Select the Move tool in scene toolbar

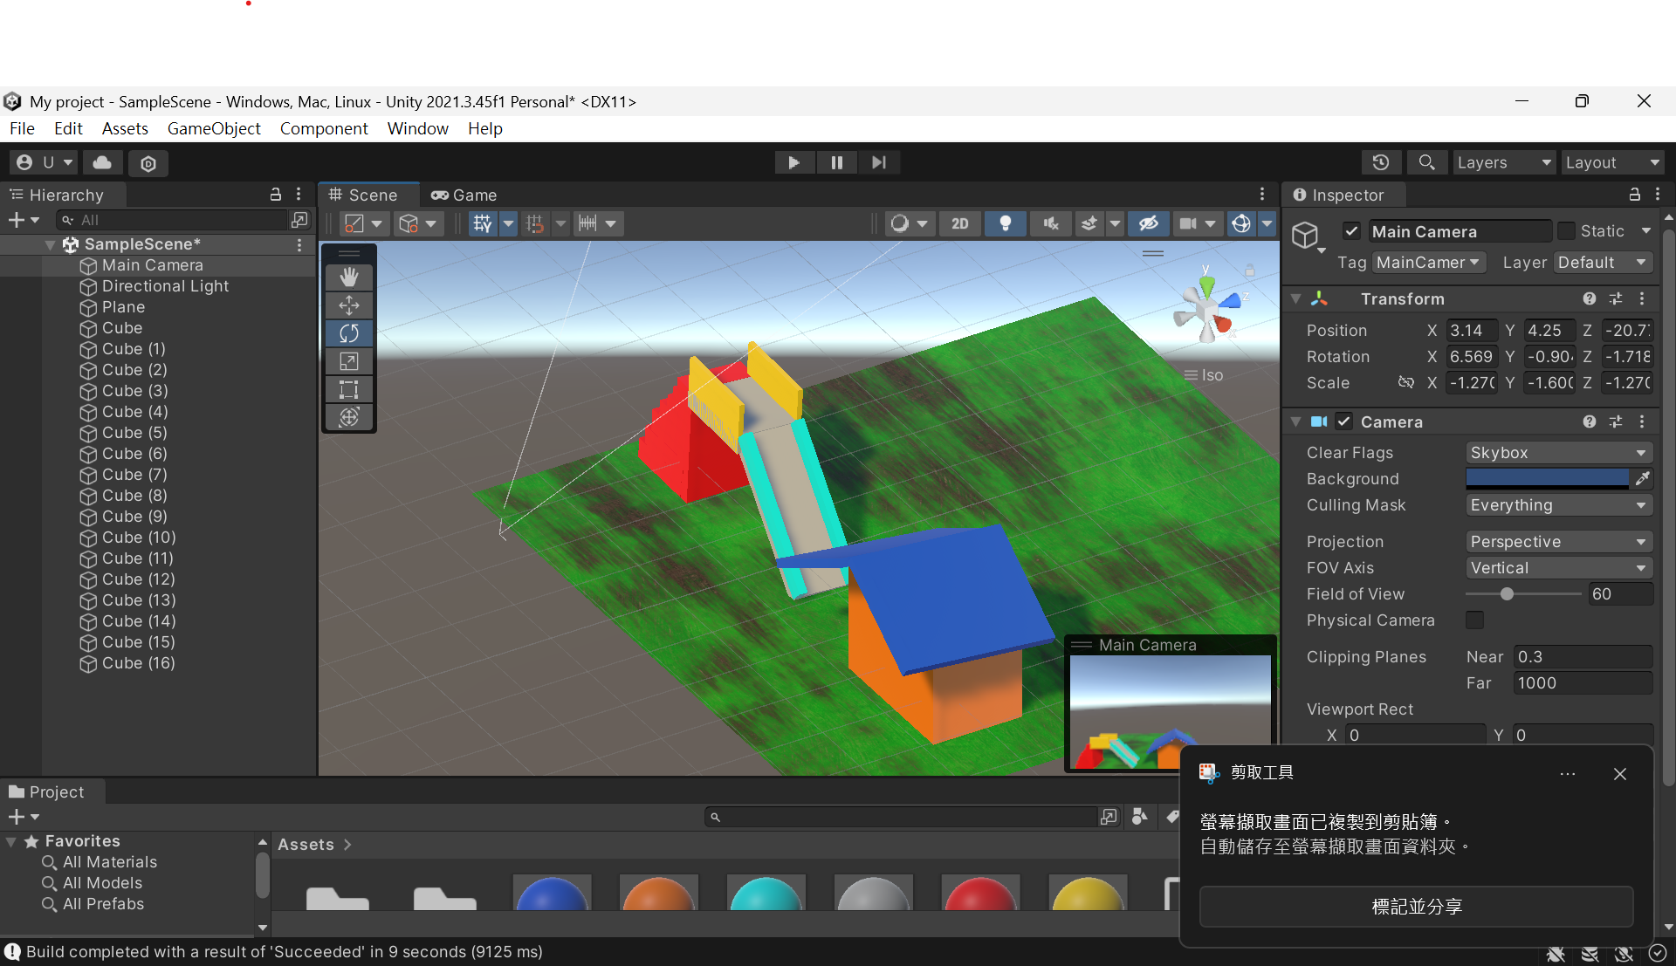coord(349,305)
